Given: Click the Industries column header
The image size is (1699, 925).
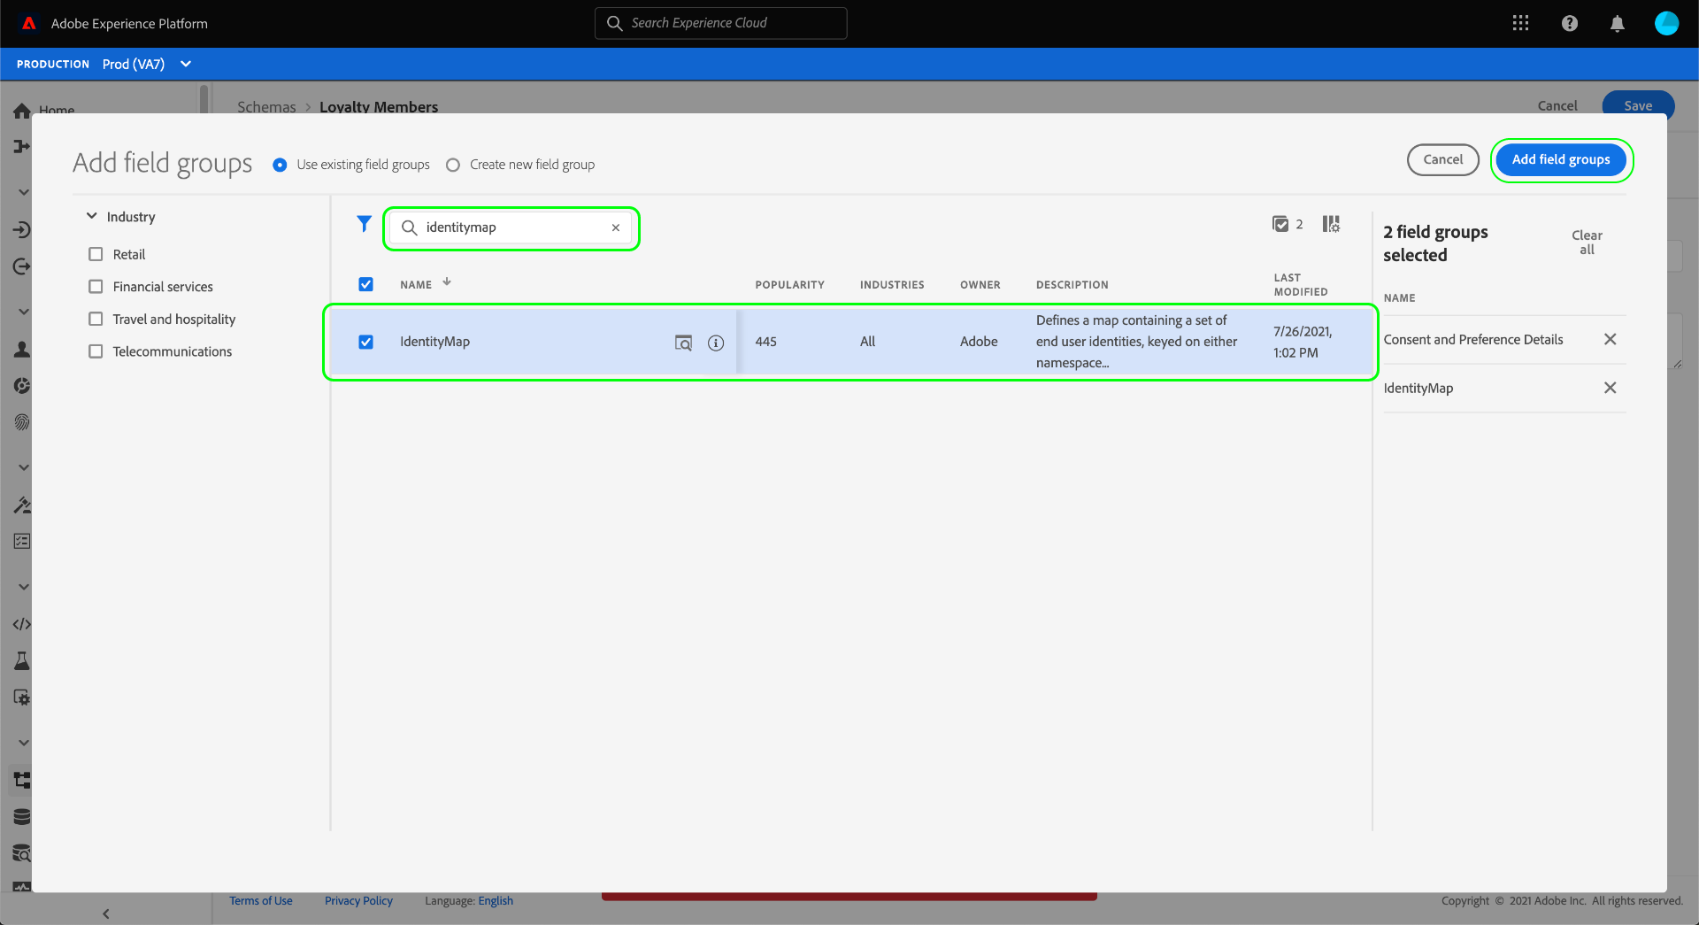Looking at the screenshot, I should tap(892, 285).
